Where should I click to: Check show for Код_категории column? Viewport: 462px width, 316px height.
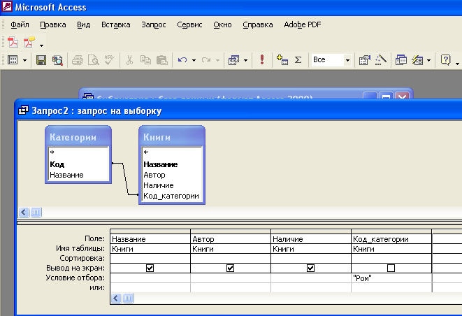(391, 268)
